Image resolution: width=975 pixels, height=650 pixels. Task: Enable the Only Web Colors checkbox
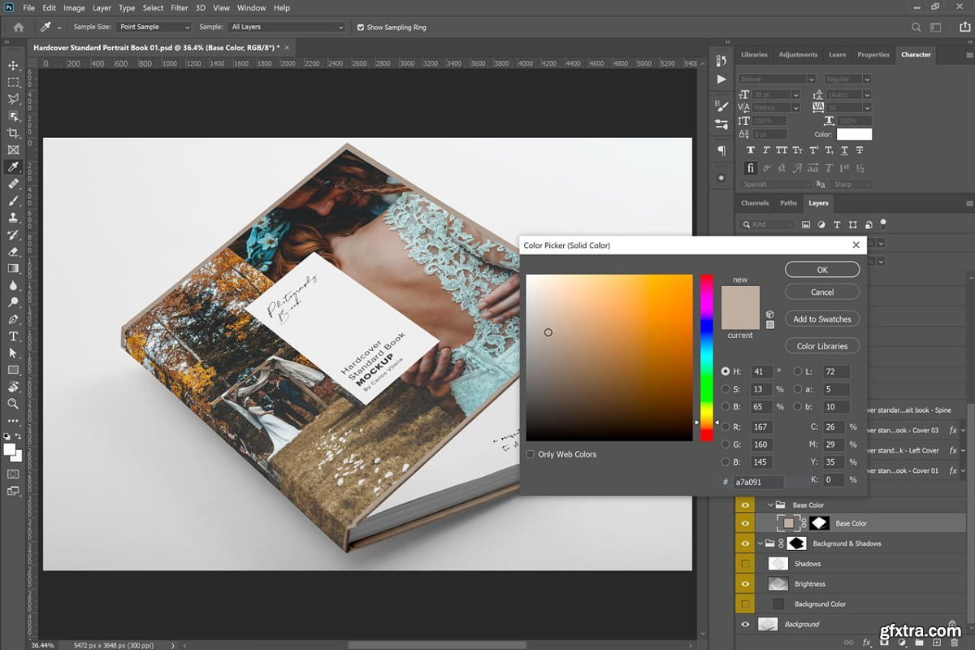pos(531,454)
